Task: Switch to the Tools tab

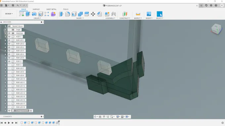Action: coord(66,9)
